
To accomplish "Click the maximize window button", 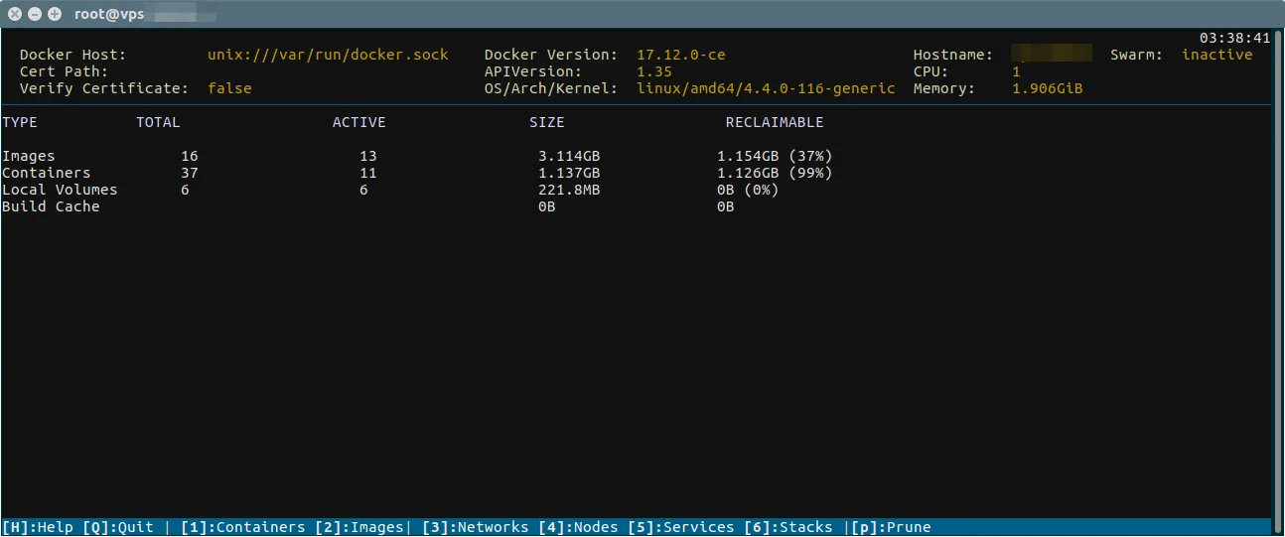I will [54, 14].
